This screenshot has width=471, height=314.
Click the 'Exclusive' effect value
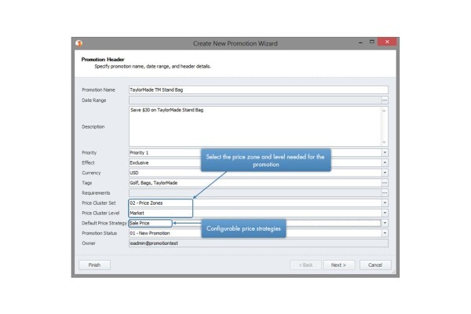139,162
